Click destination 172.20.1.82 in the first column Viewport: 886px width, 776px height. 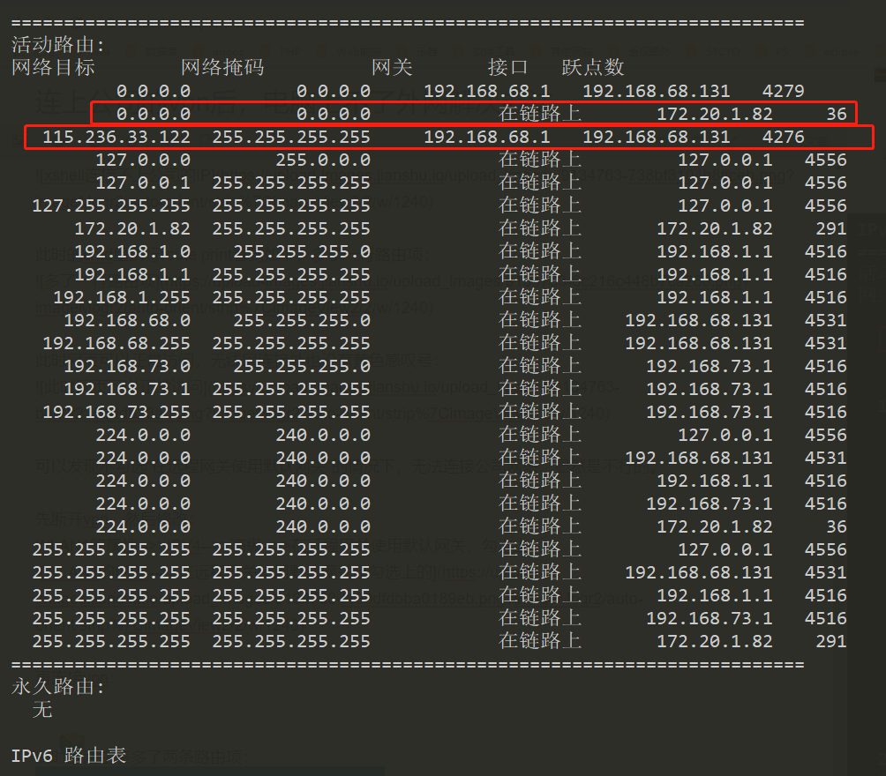pyautogui.click(x=132, y=228)
